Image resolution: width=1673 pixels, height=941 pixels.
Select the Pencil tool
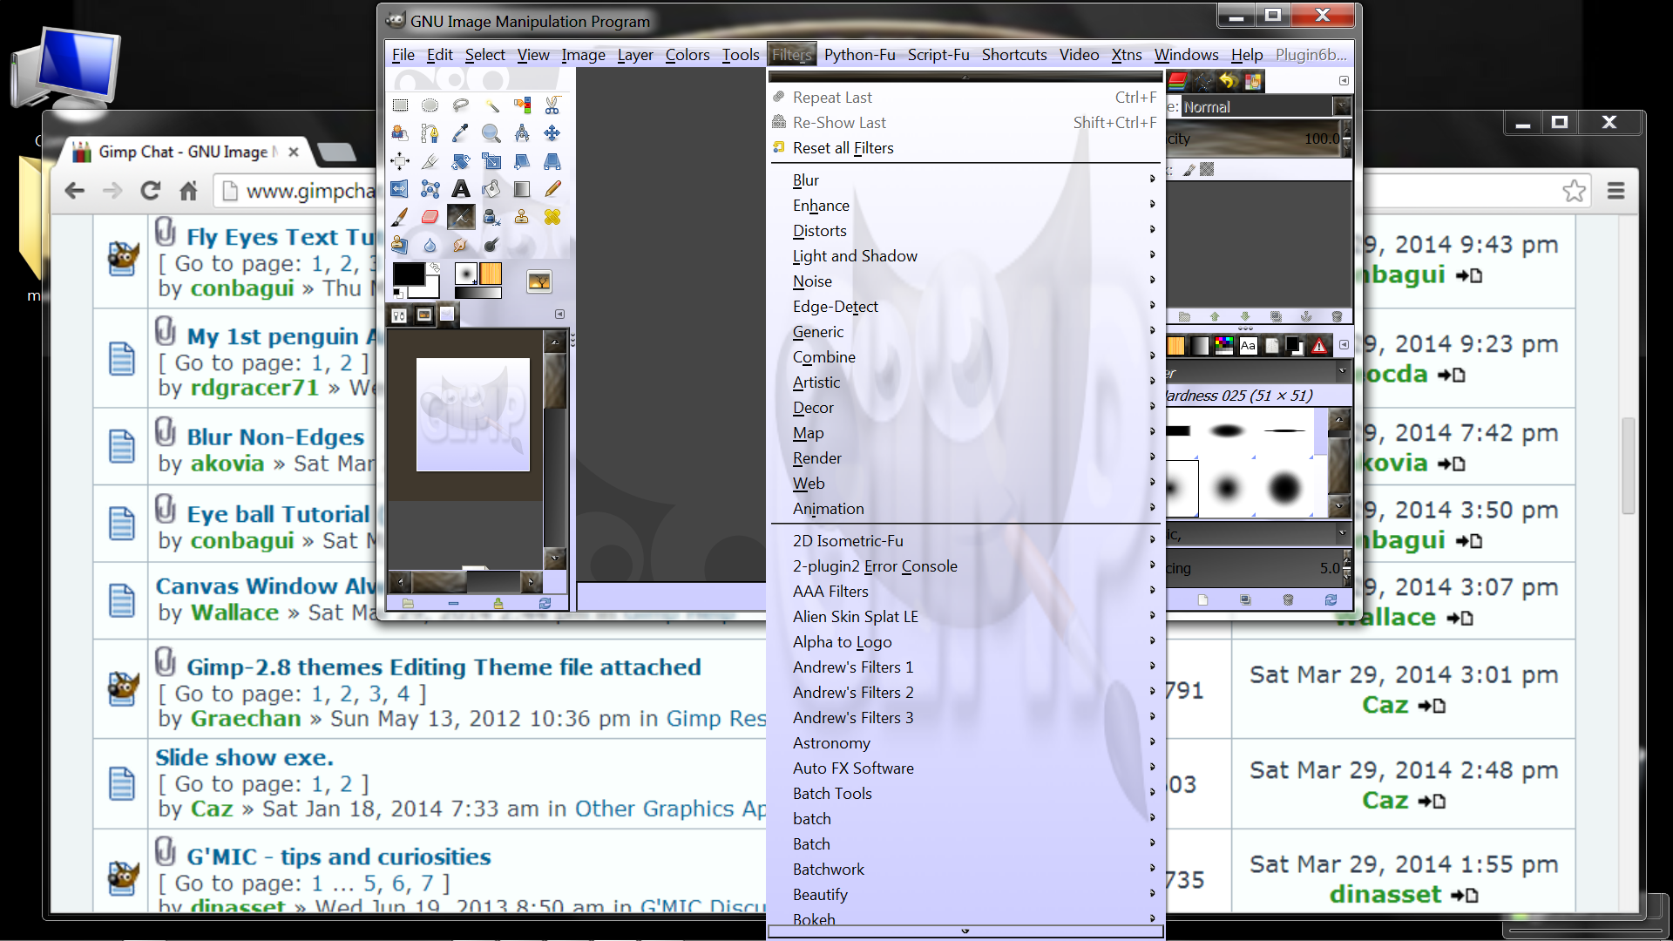(552, 189)
